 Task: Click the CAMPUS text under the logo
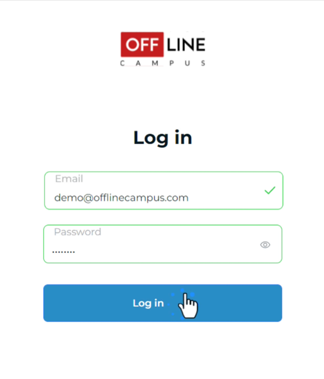click(x=163, y=63)
